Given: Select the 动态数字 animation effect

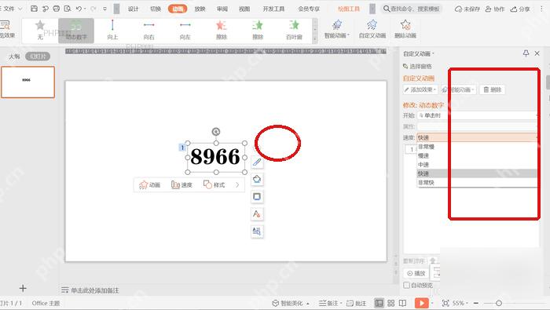Looking at the screenshot, I should click(76, 31).
